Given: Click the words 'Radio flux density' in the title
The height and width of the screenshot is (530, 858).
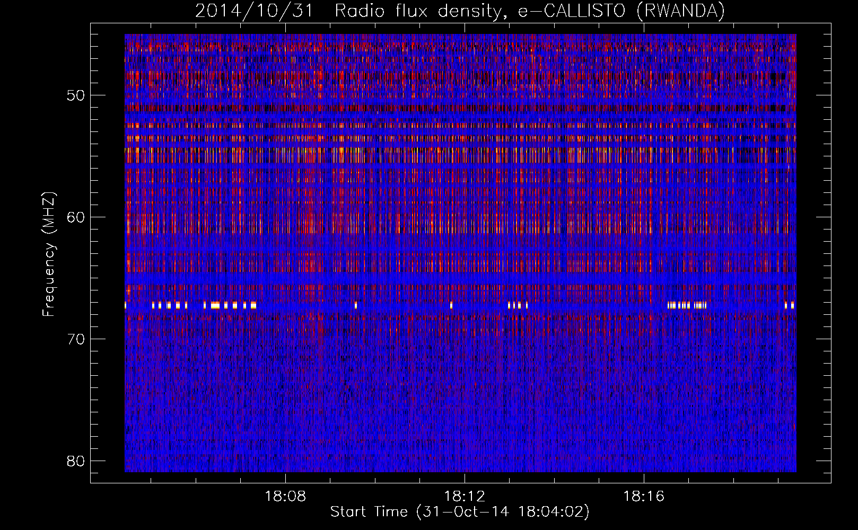Looking at the screenshot, I should (x=417, y=11).
